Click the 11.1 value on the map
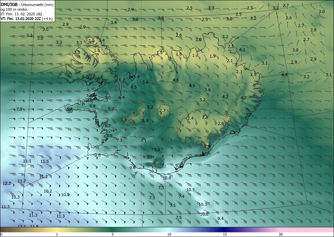This screenshot has height=237, width=334. pos(27,161)
